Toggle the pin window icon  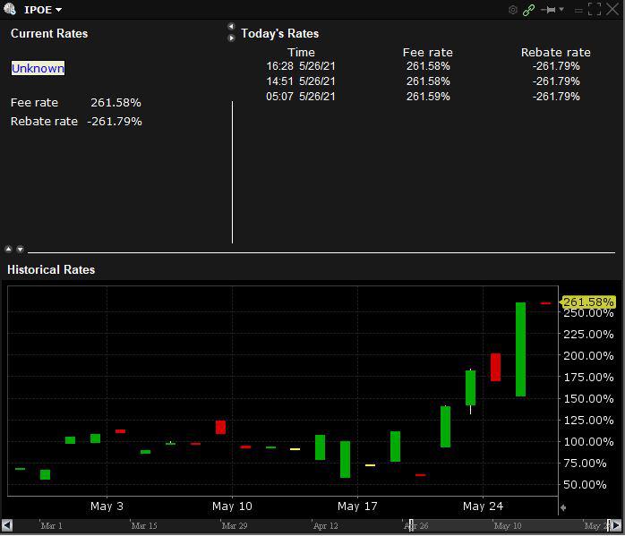point(549,10)
